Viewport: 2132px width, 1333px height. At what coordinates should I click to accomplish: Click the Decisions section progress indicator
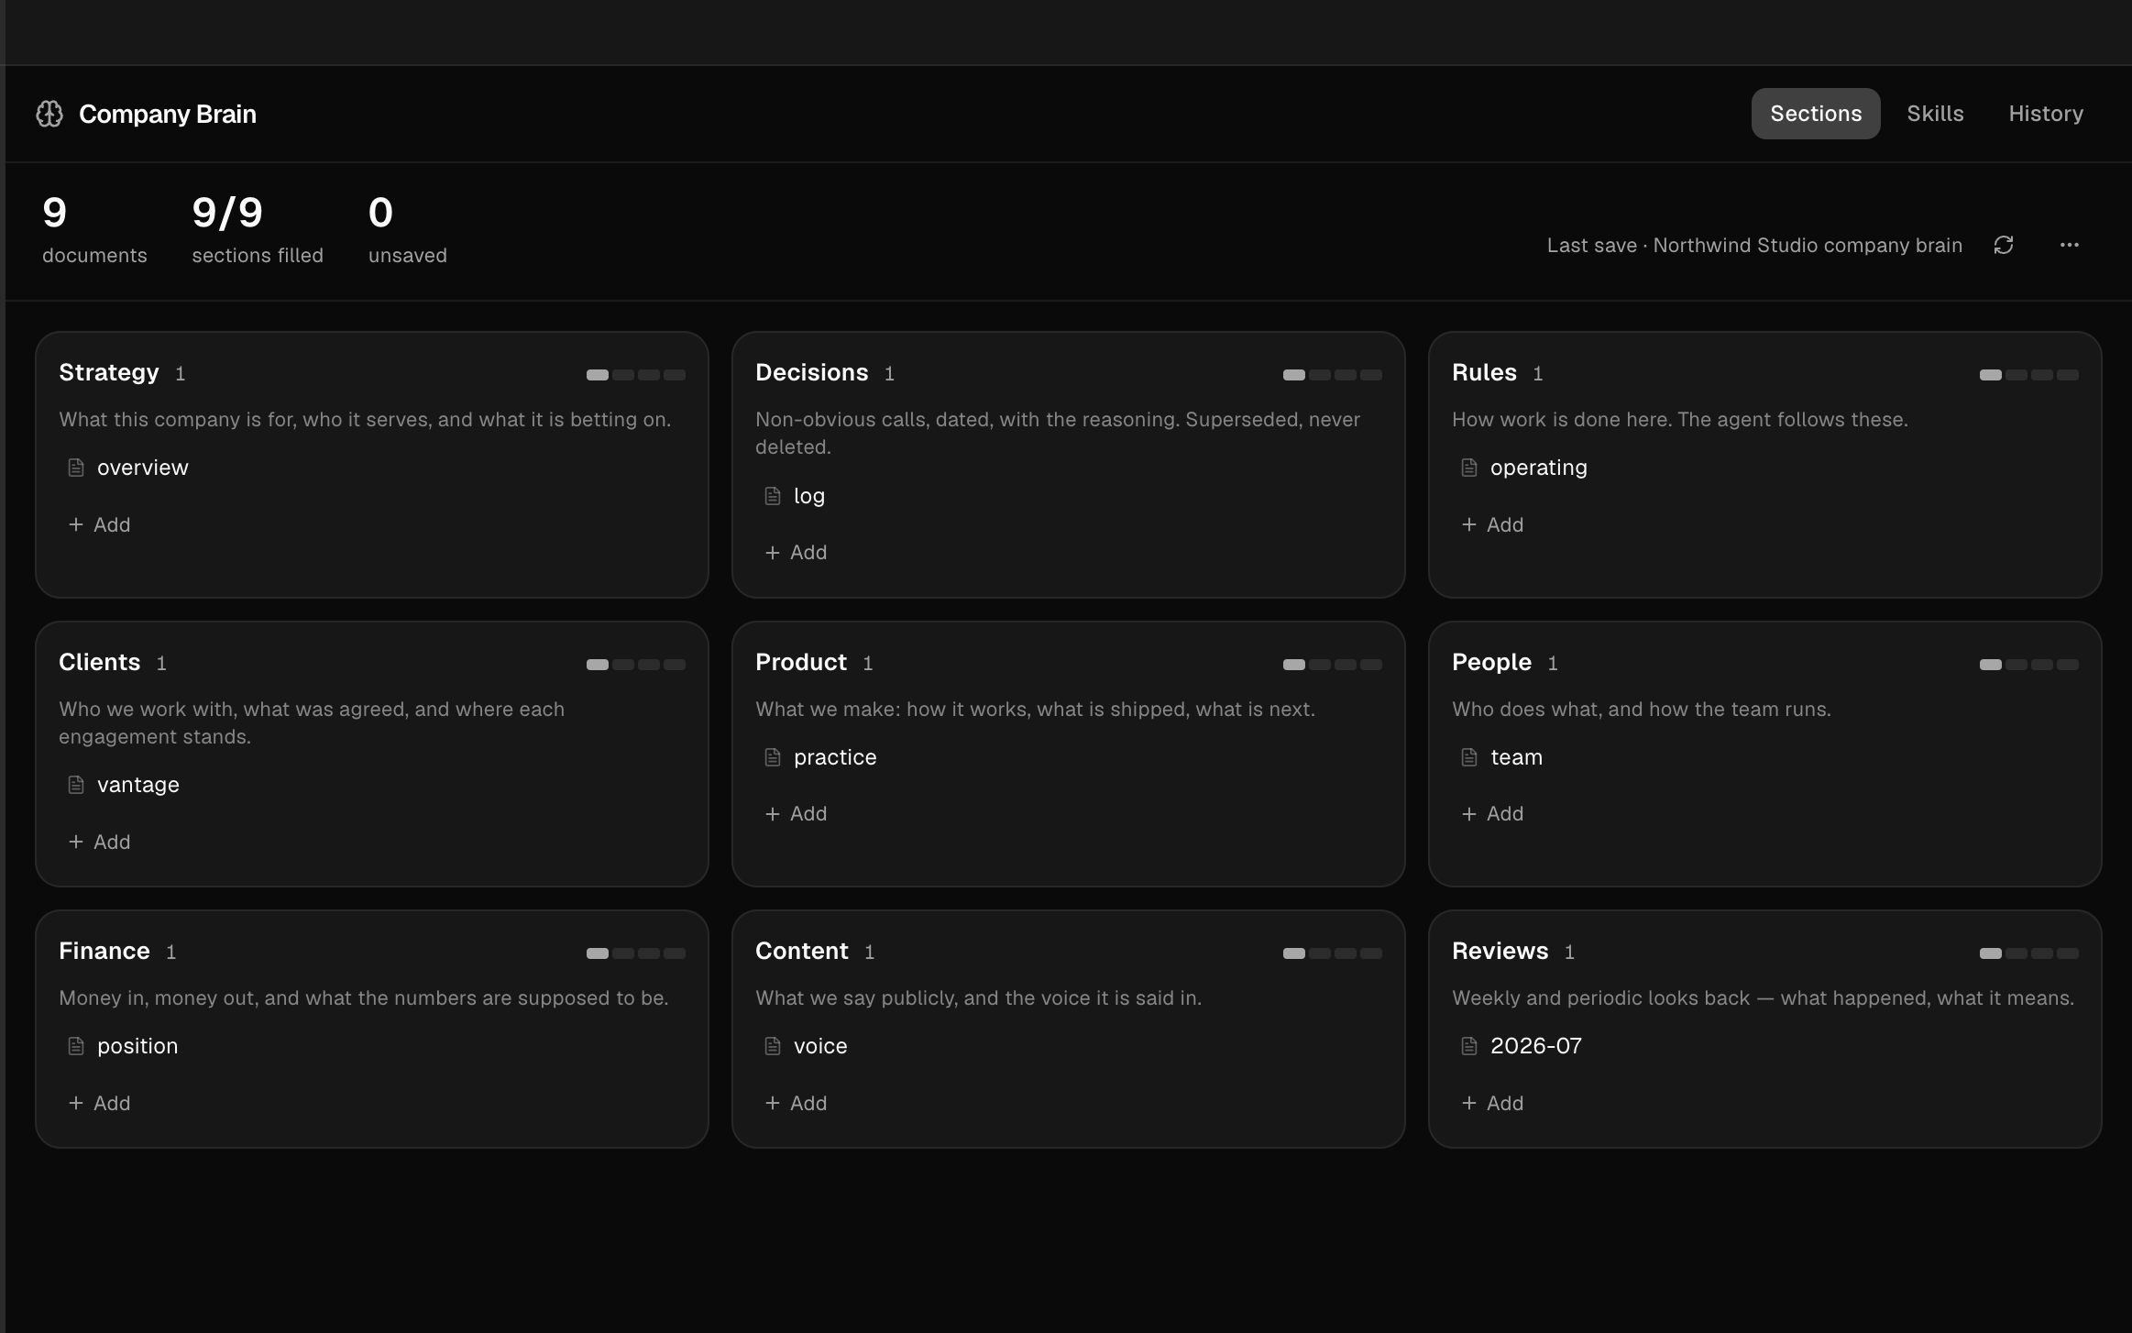click(1333, 374)
